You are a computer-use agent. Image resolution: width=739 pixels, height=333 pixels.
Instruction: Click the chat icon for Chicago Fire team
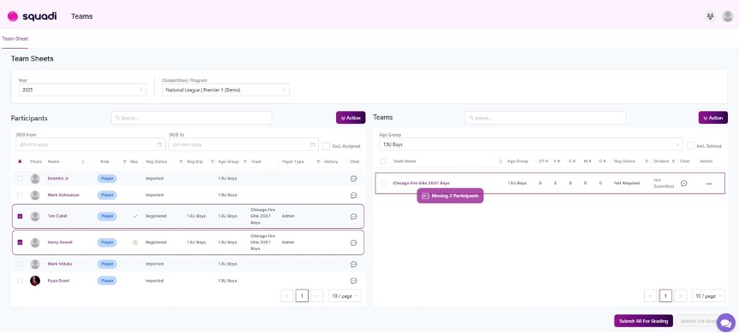pos(684,184)
